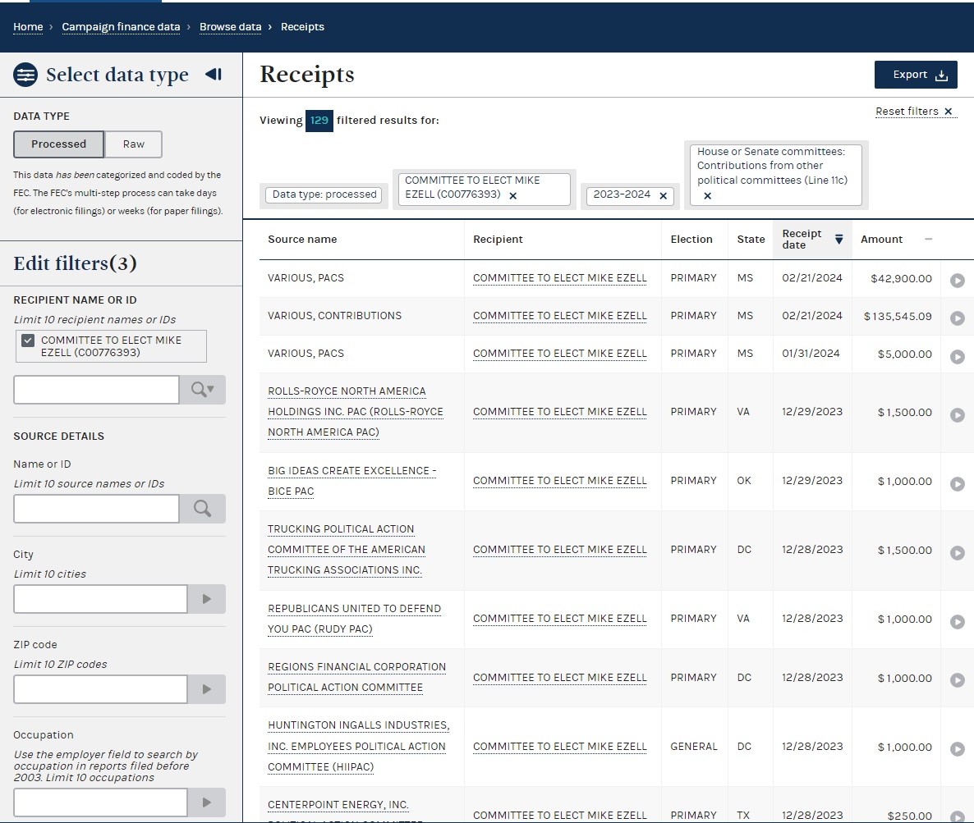Click the recipient name or ID input field

click(96, 390)
